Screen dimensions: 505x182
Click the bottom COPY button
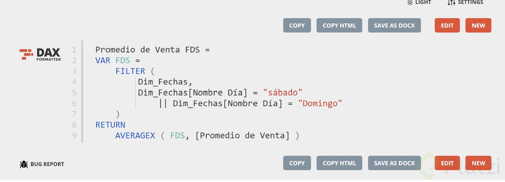[x=297, y=163]
